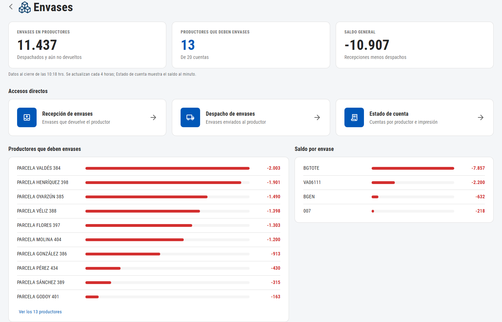Screen dimensions: 502x322
Task: Select PARCELA FLORES 397 row name
Action: [38, 225]
